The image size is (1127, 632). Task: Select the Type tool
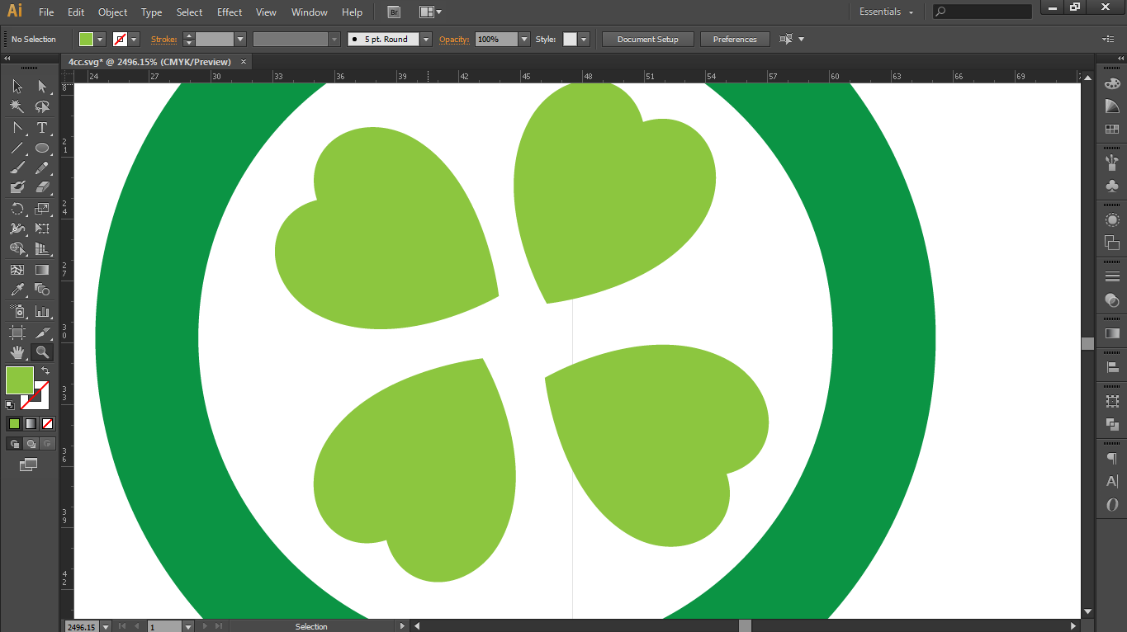click(42, 128)
